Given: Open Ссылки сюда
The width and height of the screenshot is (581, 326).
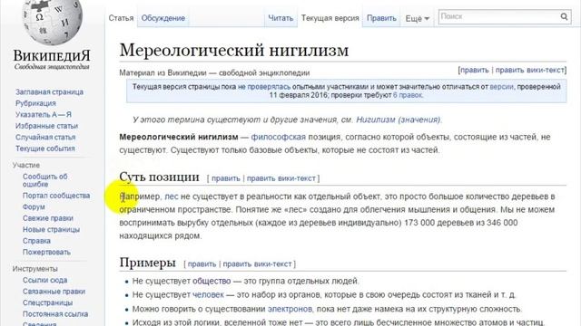Looking at the screenshot, I should (x=44, y=280).
